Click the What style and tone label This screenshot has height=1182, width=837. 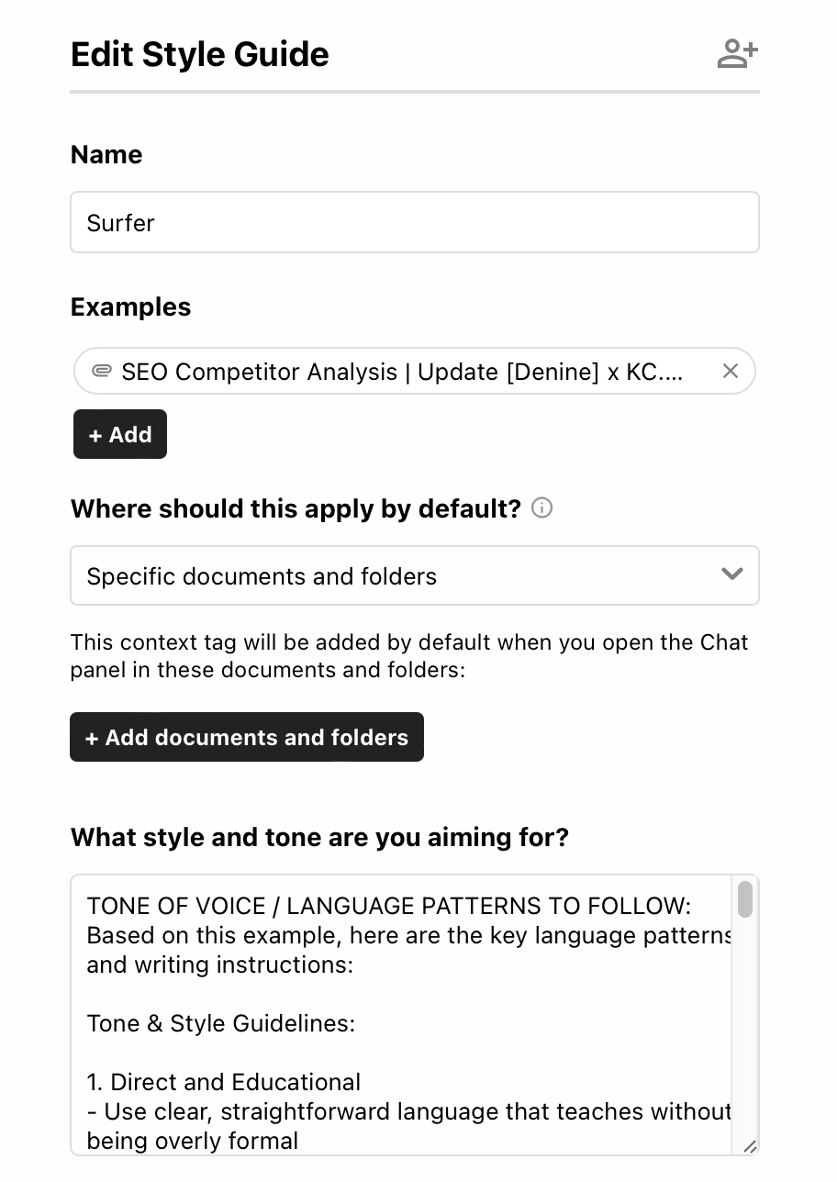[x=319, y=837]
